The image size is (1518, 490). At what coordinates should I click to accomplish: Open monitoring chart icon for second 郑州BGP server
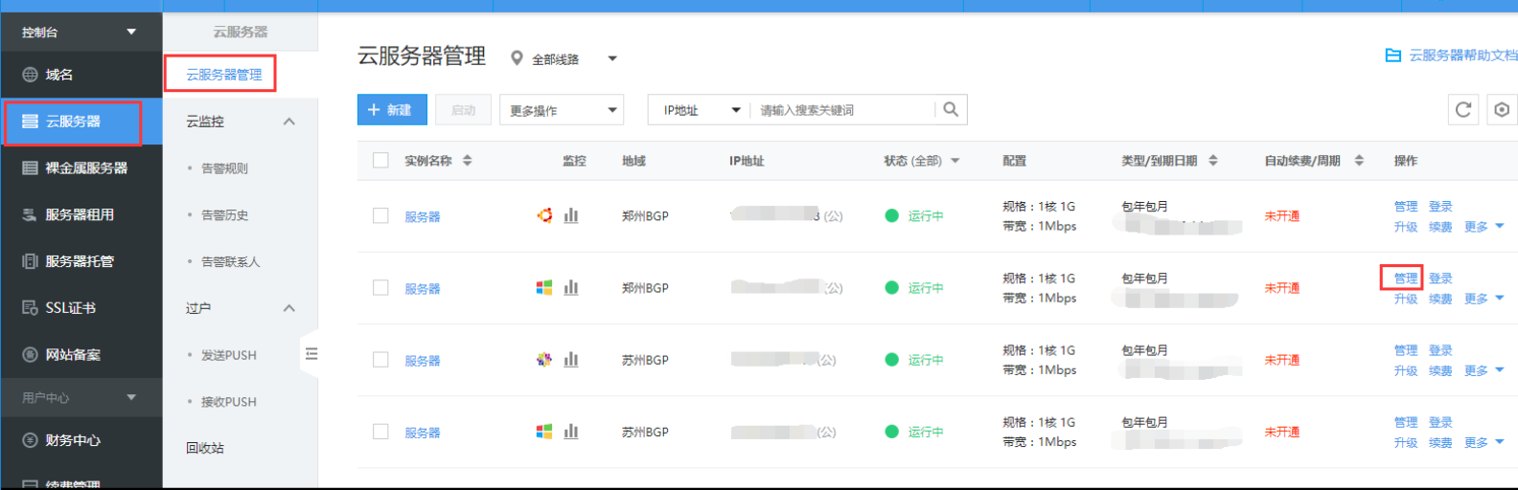coord(571,287)
